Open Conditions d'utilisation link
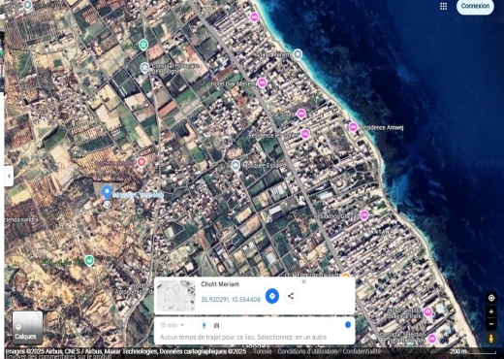Screen dimensions: 504x359 (307, 351)
